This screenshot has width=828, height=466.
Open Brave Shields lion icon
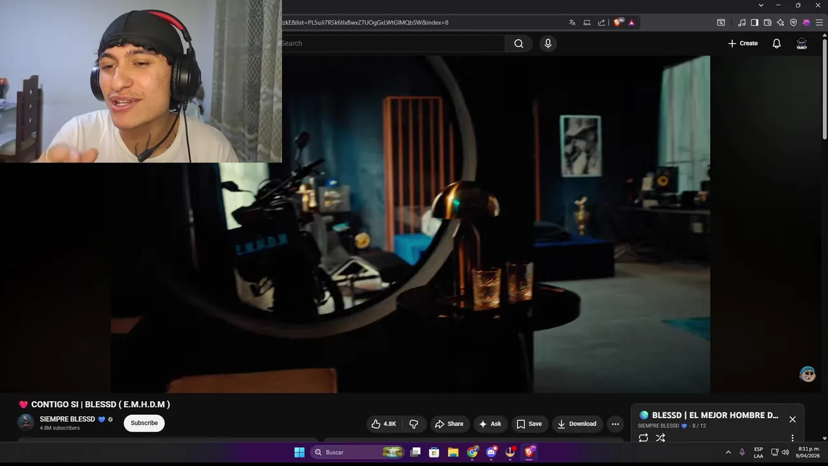[618, 22]
